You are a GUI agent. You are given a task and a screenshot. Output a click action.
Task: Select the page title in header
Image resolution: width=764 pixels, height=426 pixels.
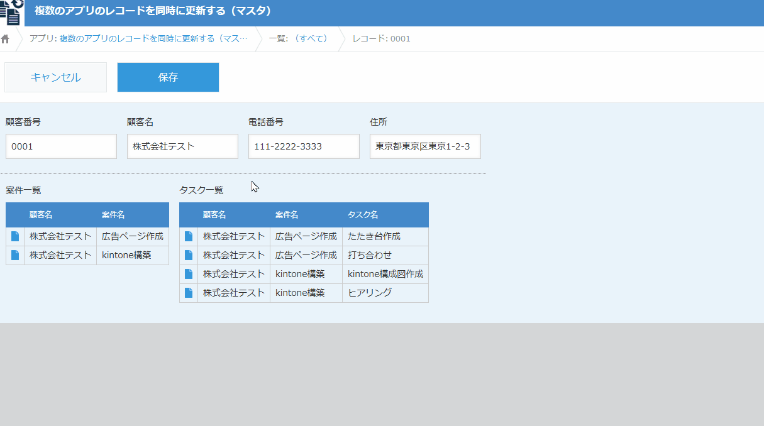(x=153, y=11)
